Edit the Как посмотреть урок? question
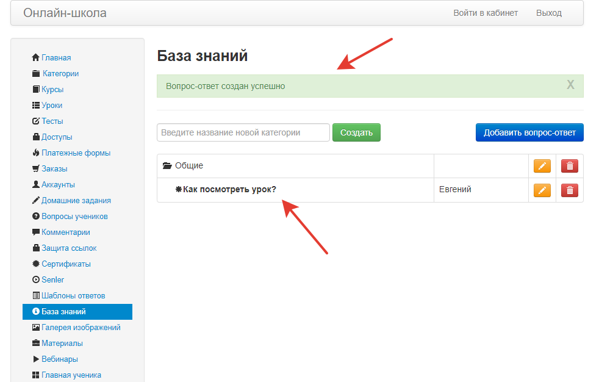Image resolution: width=599 pixels, height=382 pixels. point(542,190)
